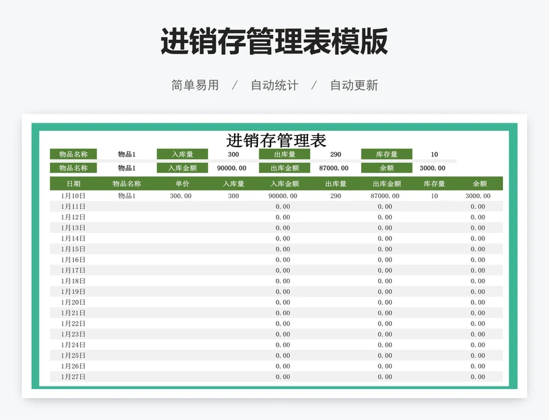The width and height of the screenshot is (549, 420).
Task: Select the 1月27日 date cell
Action: click(x=73, y=377)
